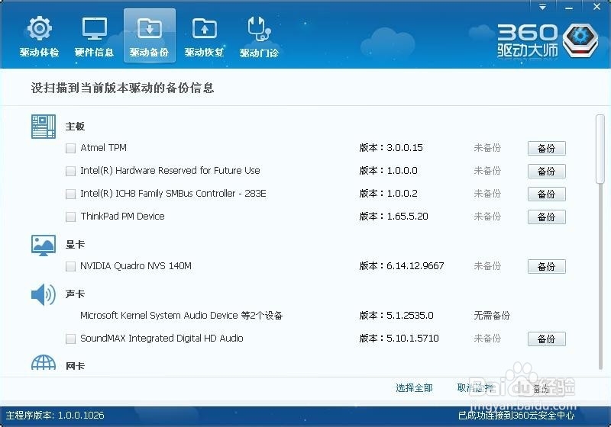Back up NVIDIA Quadro NVS 140M driver

(x=546, y=266)
